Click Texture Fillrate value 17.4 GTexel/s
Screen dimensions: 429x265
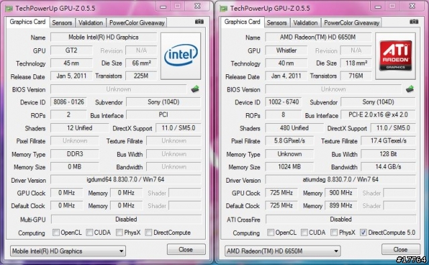[389, 141]
